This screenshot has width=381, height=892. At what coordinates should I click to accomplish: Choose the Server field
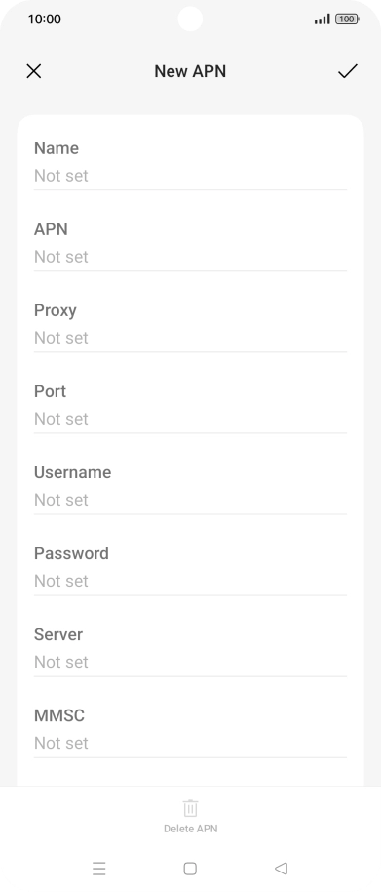coord(190,648)
